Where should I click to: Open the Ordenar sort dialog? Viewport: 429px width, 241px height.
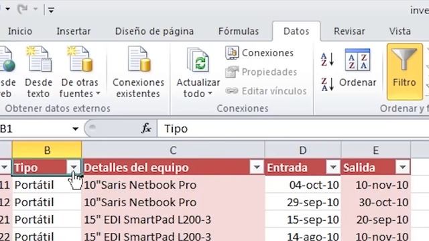point(357,68)
